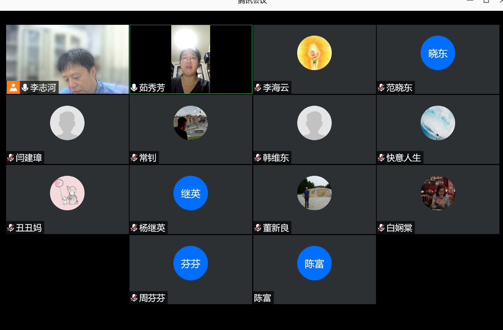
Task: Click the blue 晓东 avatar circle
Action: point(438,53)
